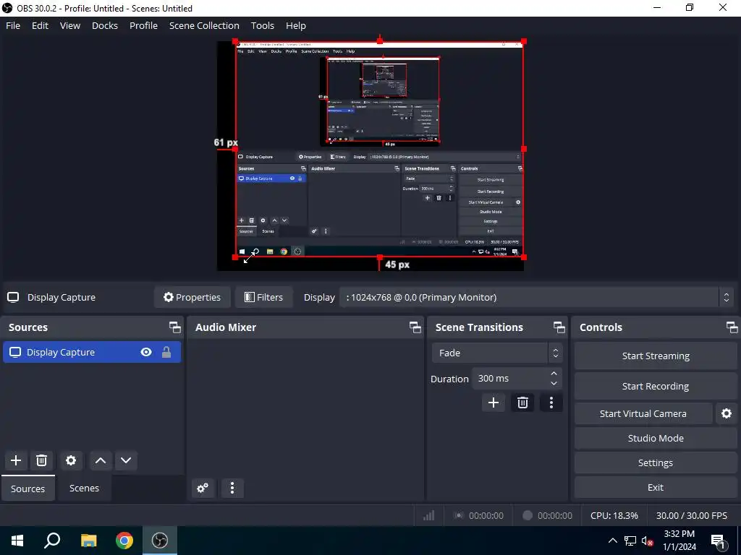The image size is (741, 555).
Task: Click Start Virtual Camera button
Action: tap(643, 413)
